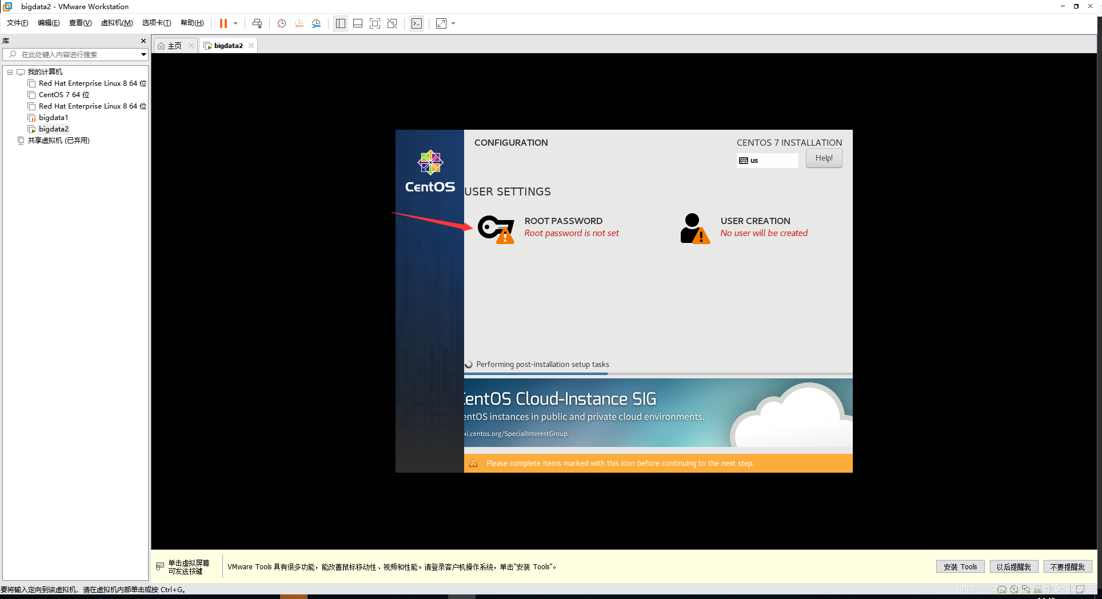
Task: Enter full screen mode icon
Action: pos(375,23)
